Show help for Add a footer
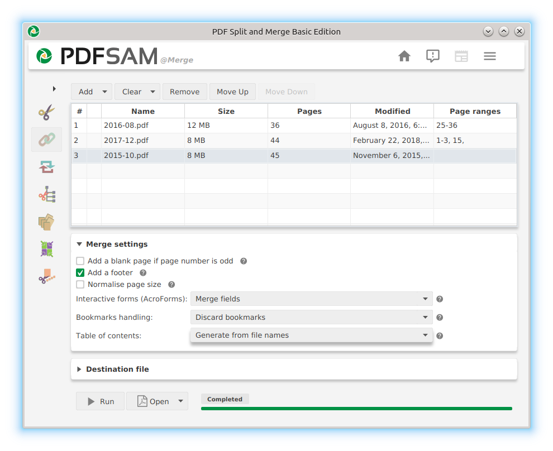553x451 pixels. (143, 273)
